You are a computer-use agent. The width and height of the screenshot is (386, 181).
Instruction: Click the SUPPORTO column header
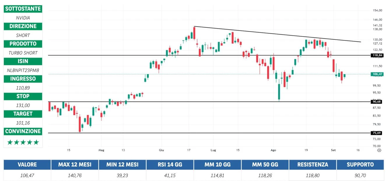tap(360, 164)
